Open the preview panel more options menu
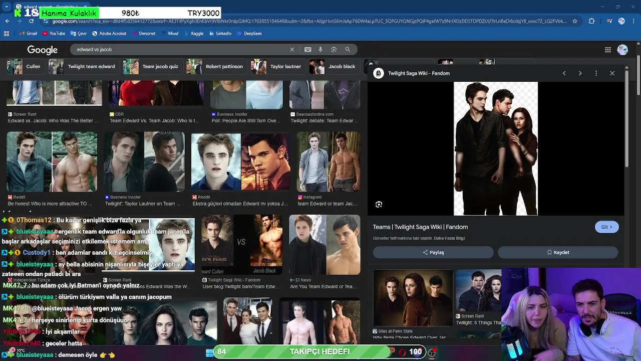The width and height of the screenshot is (641, 361). pos(596,73)
